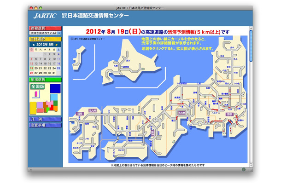The image size is (281, 184).
Task: Select August 20 in the calendar
Action: (x=36, y=68)
